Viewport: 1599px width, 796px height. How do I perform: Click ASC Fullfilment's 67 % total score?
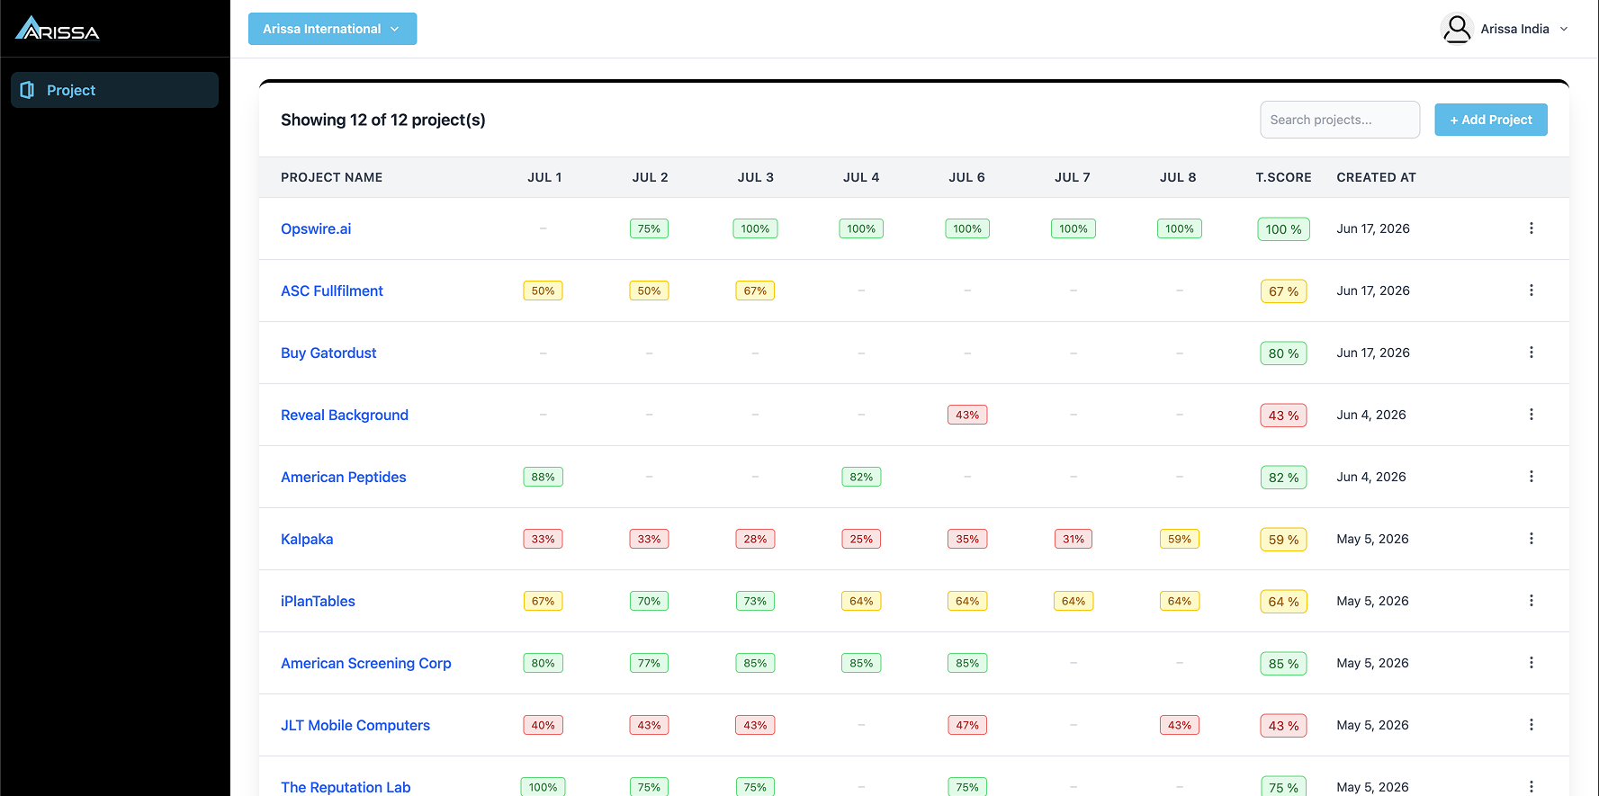[1283, 291]
